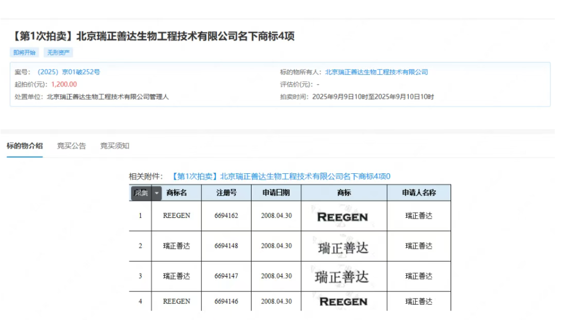Click application date in row 6694162
This screenshot has width=581, height=327.
tap(277, 215)
